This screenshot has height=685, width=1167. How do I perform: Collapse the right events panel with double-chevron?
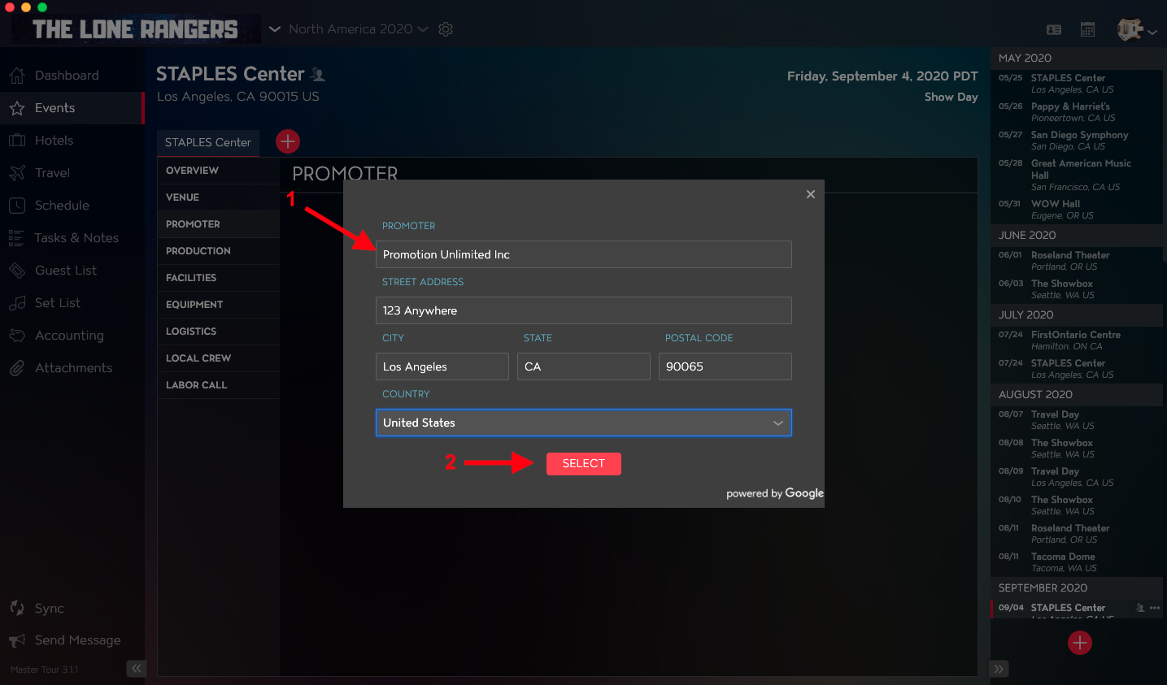coord(999,669)
